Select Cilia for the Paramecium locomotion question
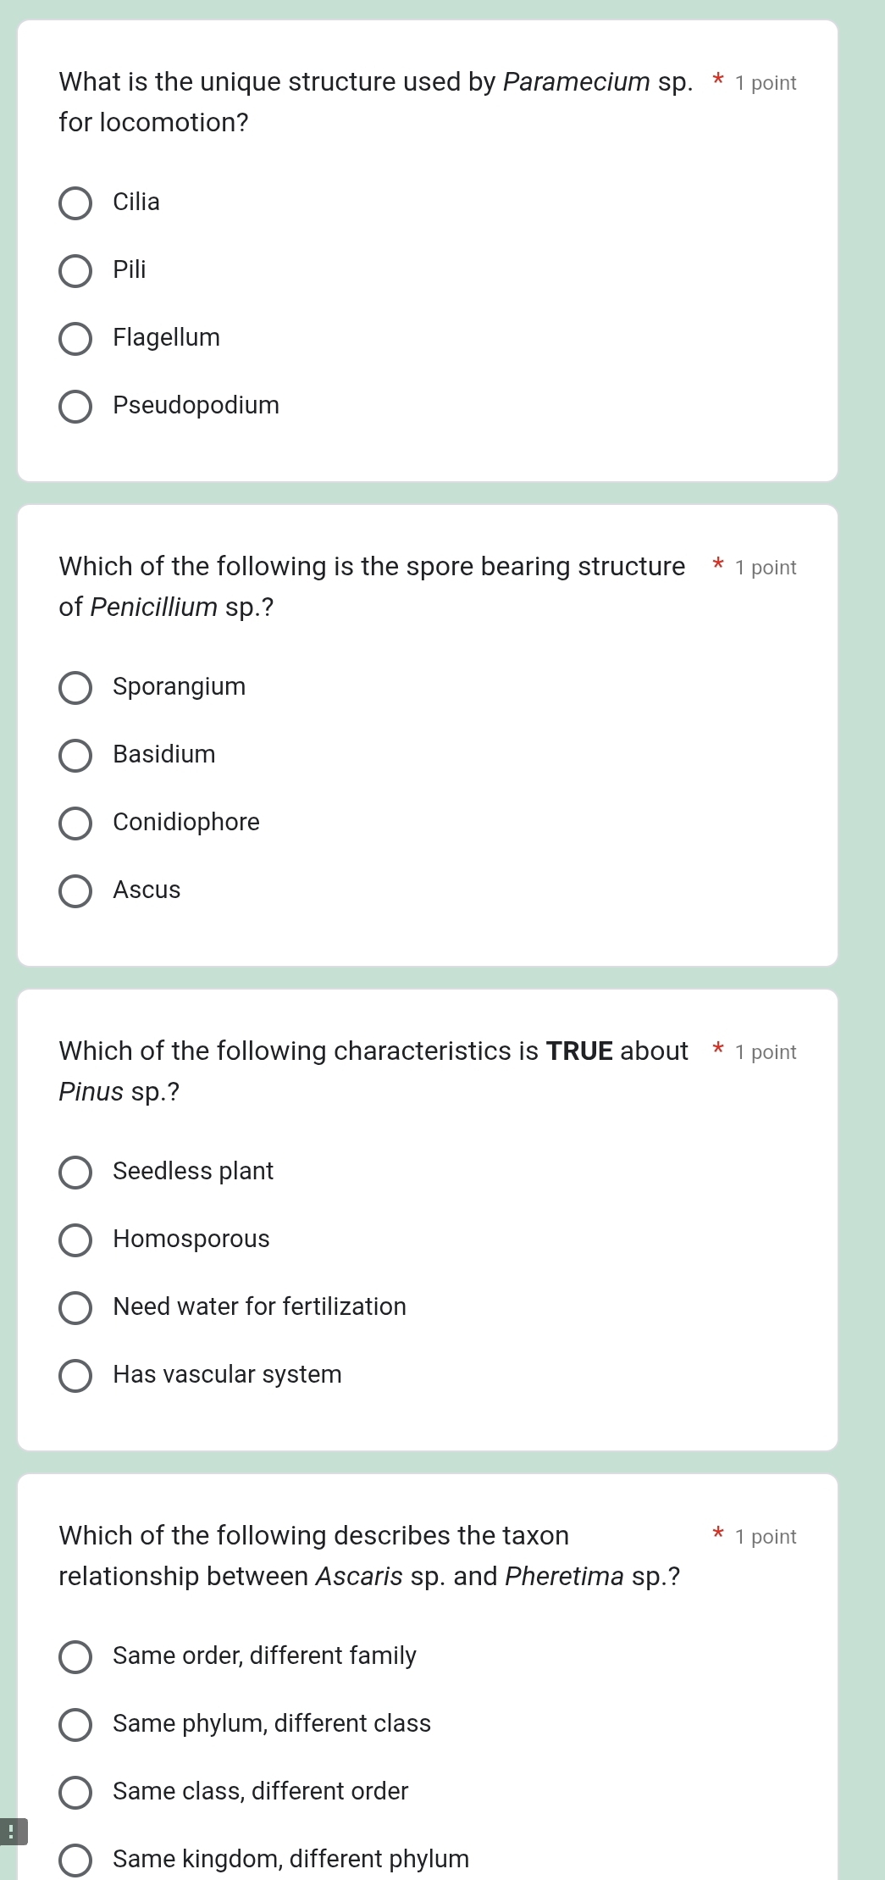This screenshot has height=1880, width=885. [x=76, y=202]
